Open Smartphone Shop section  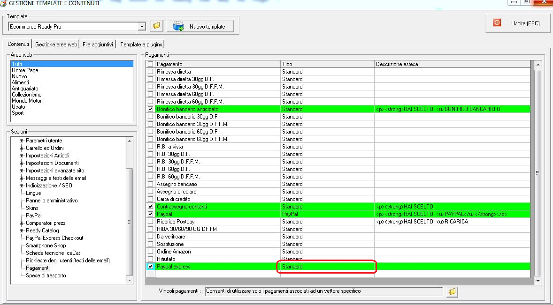tap(46, 245)
